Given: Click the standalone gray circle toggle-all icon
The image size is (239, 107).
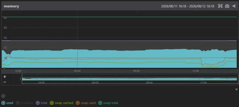Looking at the screenshot, I should click(3, 96).
